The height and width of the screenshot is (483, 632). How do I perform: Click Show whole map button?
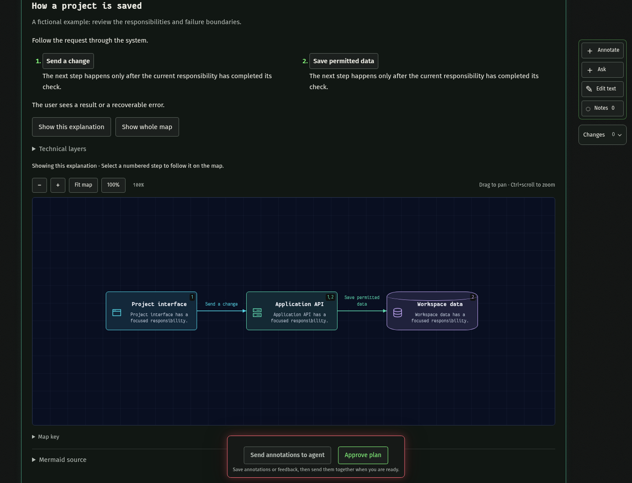click(x=147, y=127)
